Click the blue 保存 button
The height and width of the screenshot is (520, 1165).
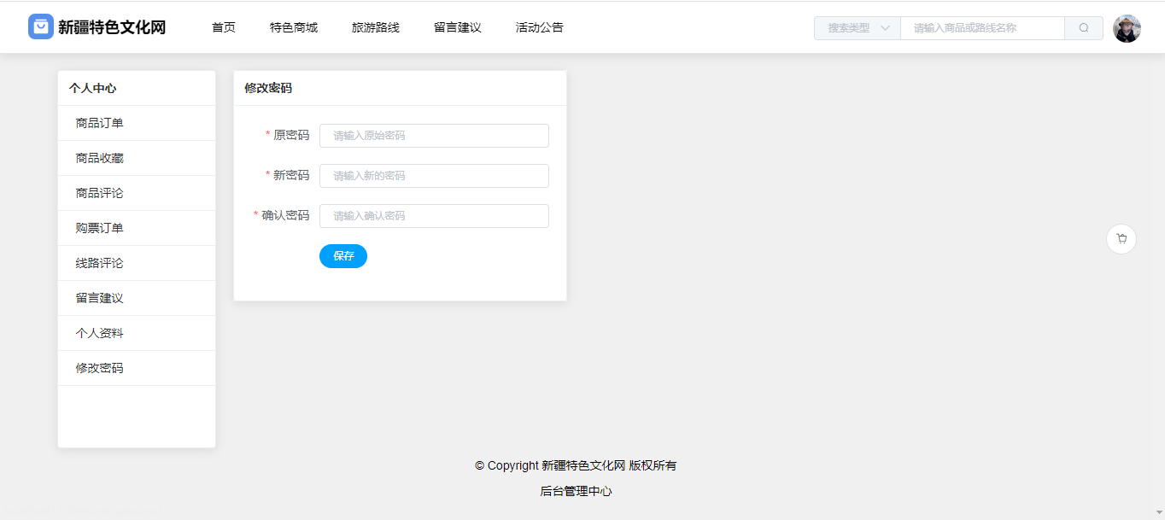point(343,256)
